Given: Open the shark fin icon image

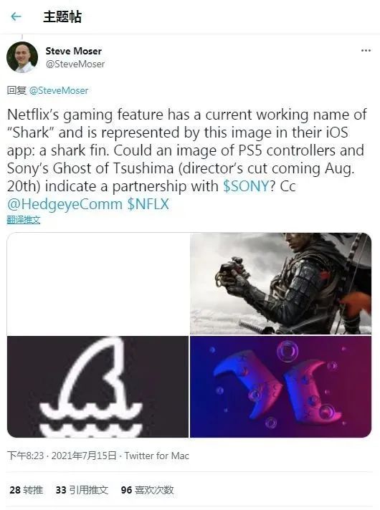Looking at the screenshot, I should pyautogui.click(x=98, y=387).
